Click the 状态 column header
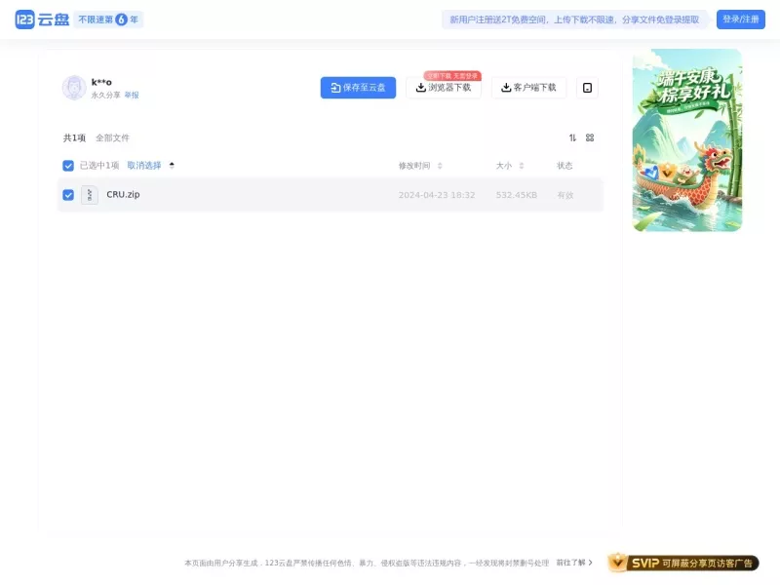The image size is (780, 585). (x=565, y=166)
